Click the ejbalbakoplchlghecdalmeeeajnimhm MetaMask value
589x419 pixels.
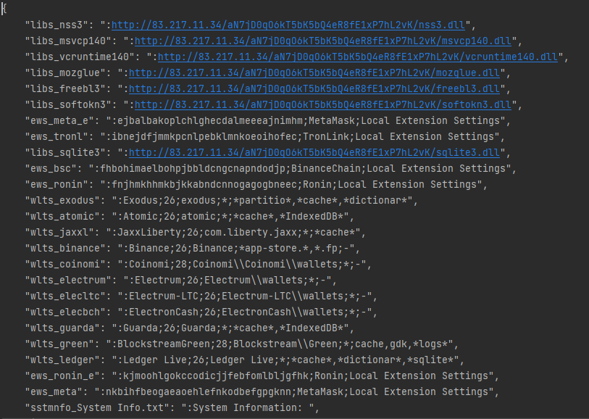(306, 120)
